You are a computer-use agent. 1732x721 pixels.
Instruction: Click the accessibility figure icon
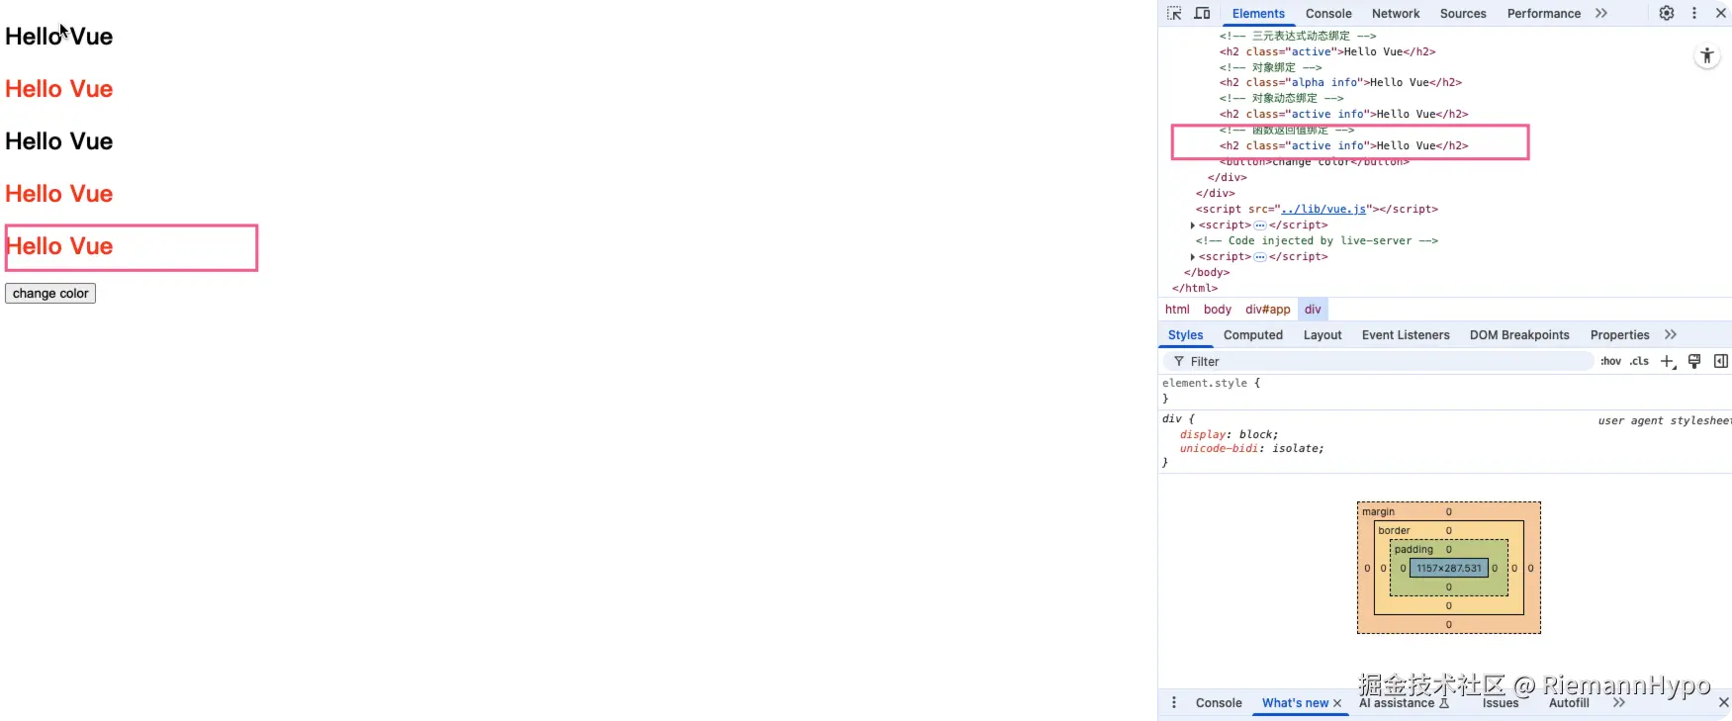[x=1707, y=56]
